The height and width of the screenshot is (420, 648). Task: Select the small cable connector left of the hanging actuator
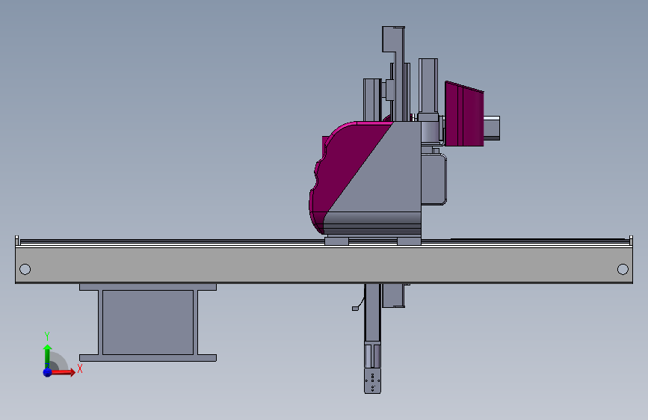pyautogui.click(x=355, y=309)
